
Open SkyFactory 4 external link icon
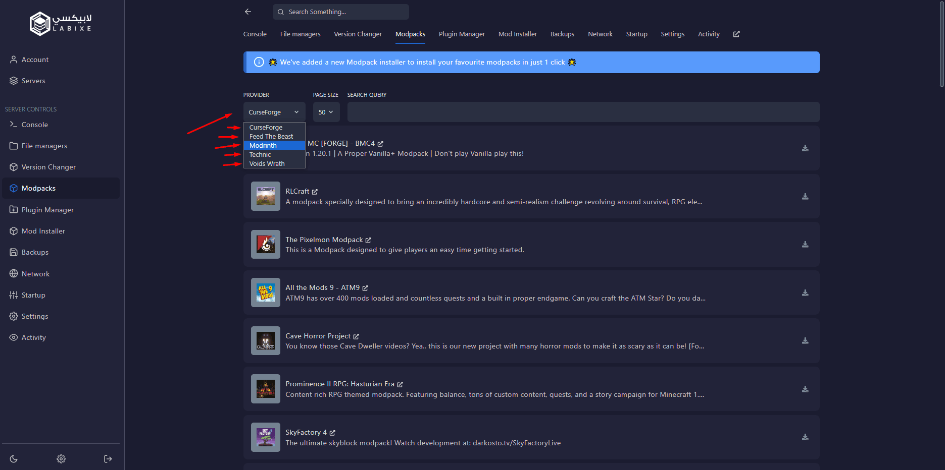[x=332, y=433]
